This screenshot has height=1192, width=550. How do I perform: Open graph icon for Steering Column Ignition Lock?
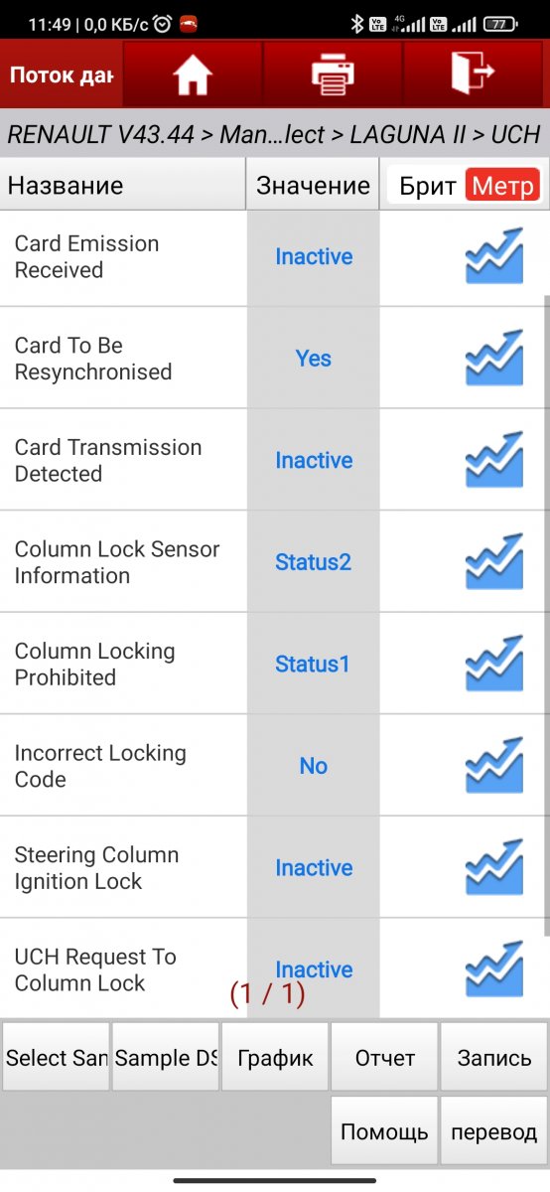click(493, 868)
